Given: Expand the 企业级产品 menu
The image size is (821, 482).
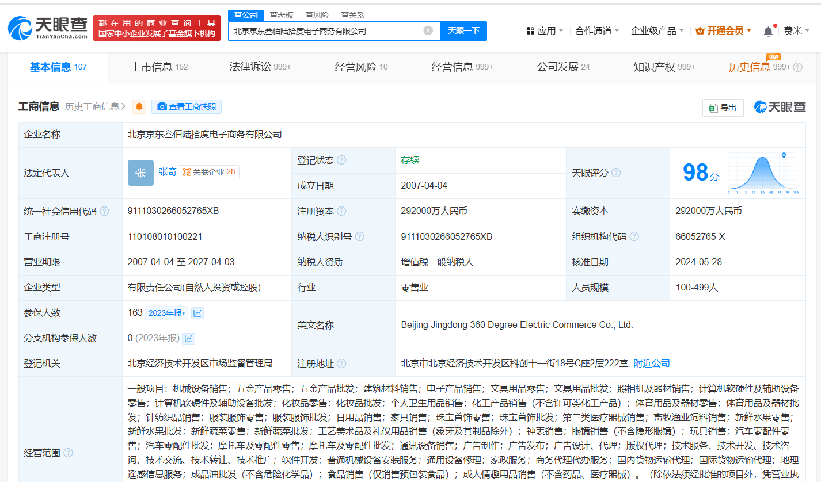Looking at the screenshot, I should 657,31.
